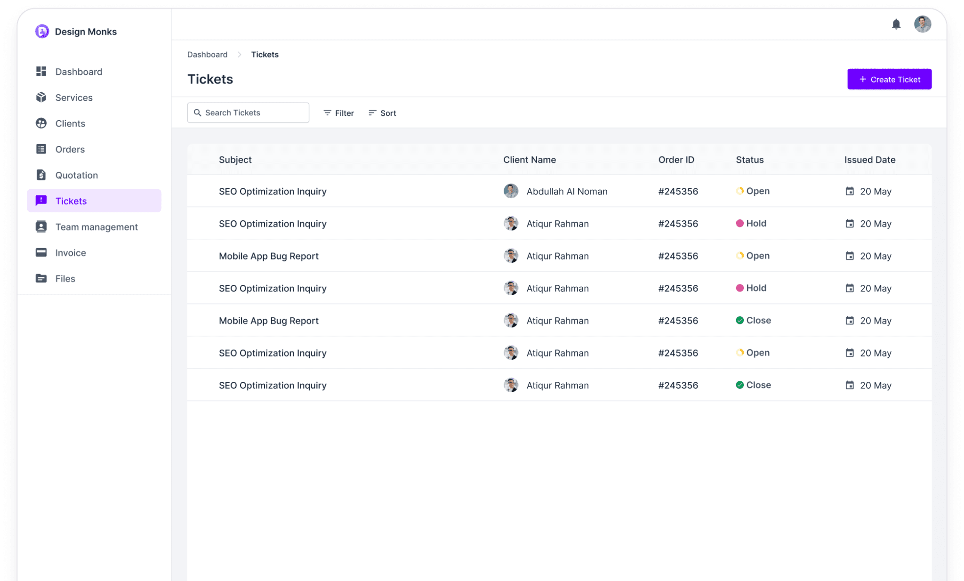Click the Services box icon in sidebar

(41, 97)
